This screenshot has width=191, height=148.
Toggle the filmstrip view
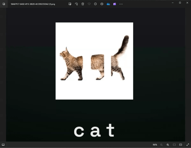click(3, 145)
